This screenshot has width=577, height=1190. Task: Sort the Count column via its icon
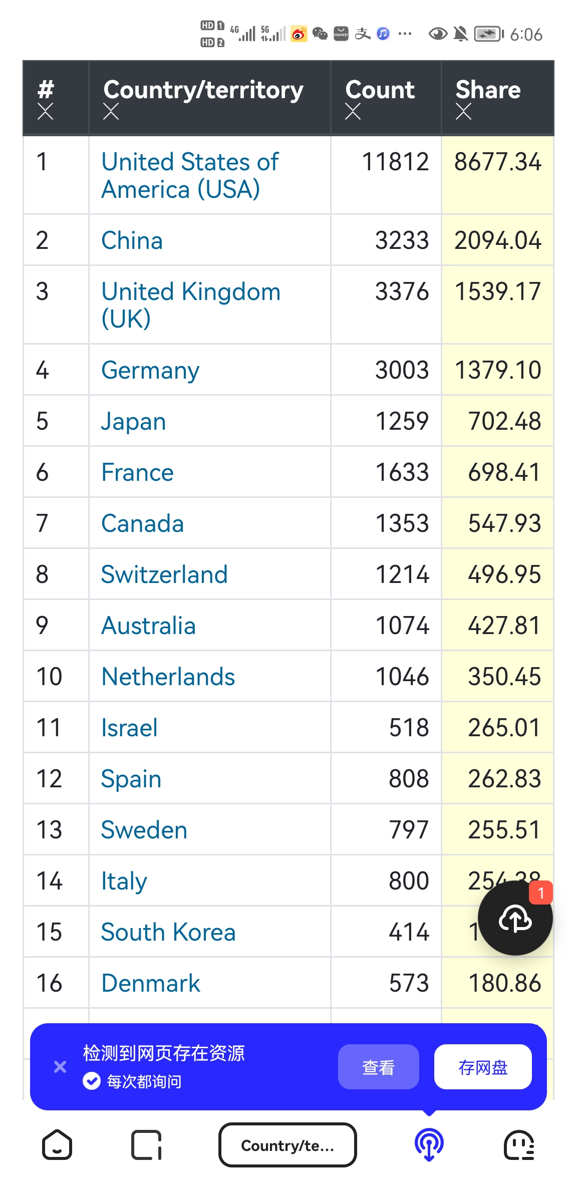click(353, 111)
